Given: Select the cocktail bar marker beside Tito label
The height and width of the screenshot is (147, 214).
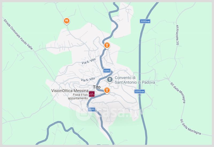Looking at the screenshot, I should (107, 90).
